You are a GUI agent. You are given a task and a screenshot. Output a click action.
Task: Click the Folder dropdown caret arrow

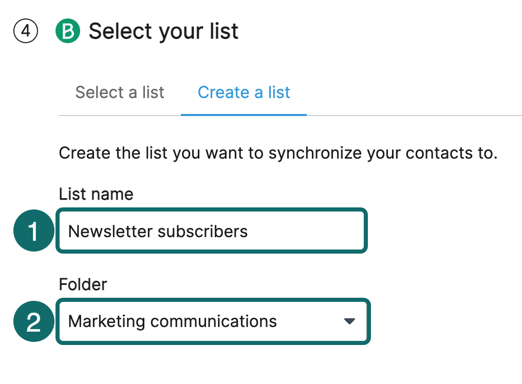(x=349, y=322)
